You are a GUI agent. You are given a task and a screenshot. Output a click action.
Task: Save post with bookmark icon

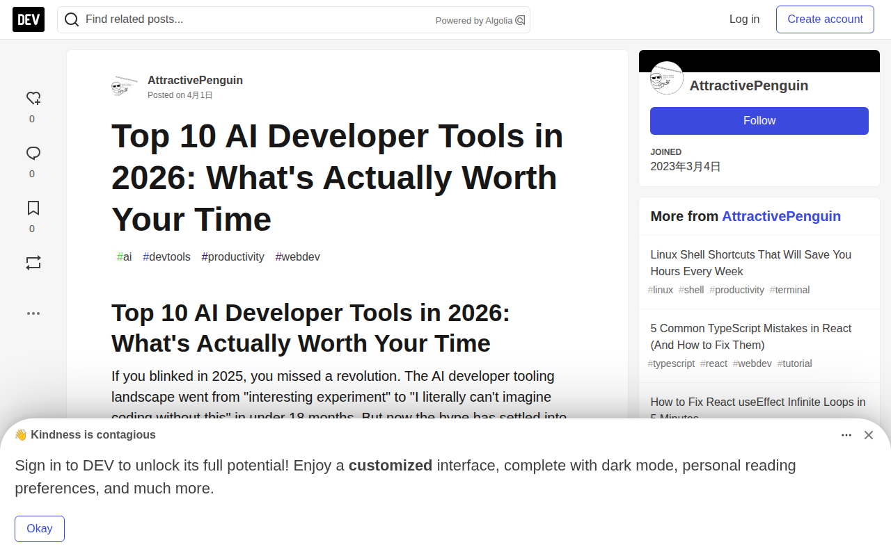33,208
